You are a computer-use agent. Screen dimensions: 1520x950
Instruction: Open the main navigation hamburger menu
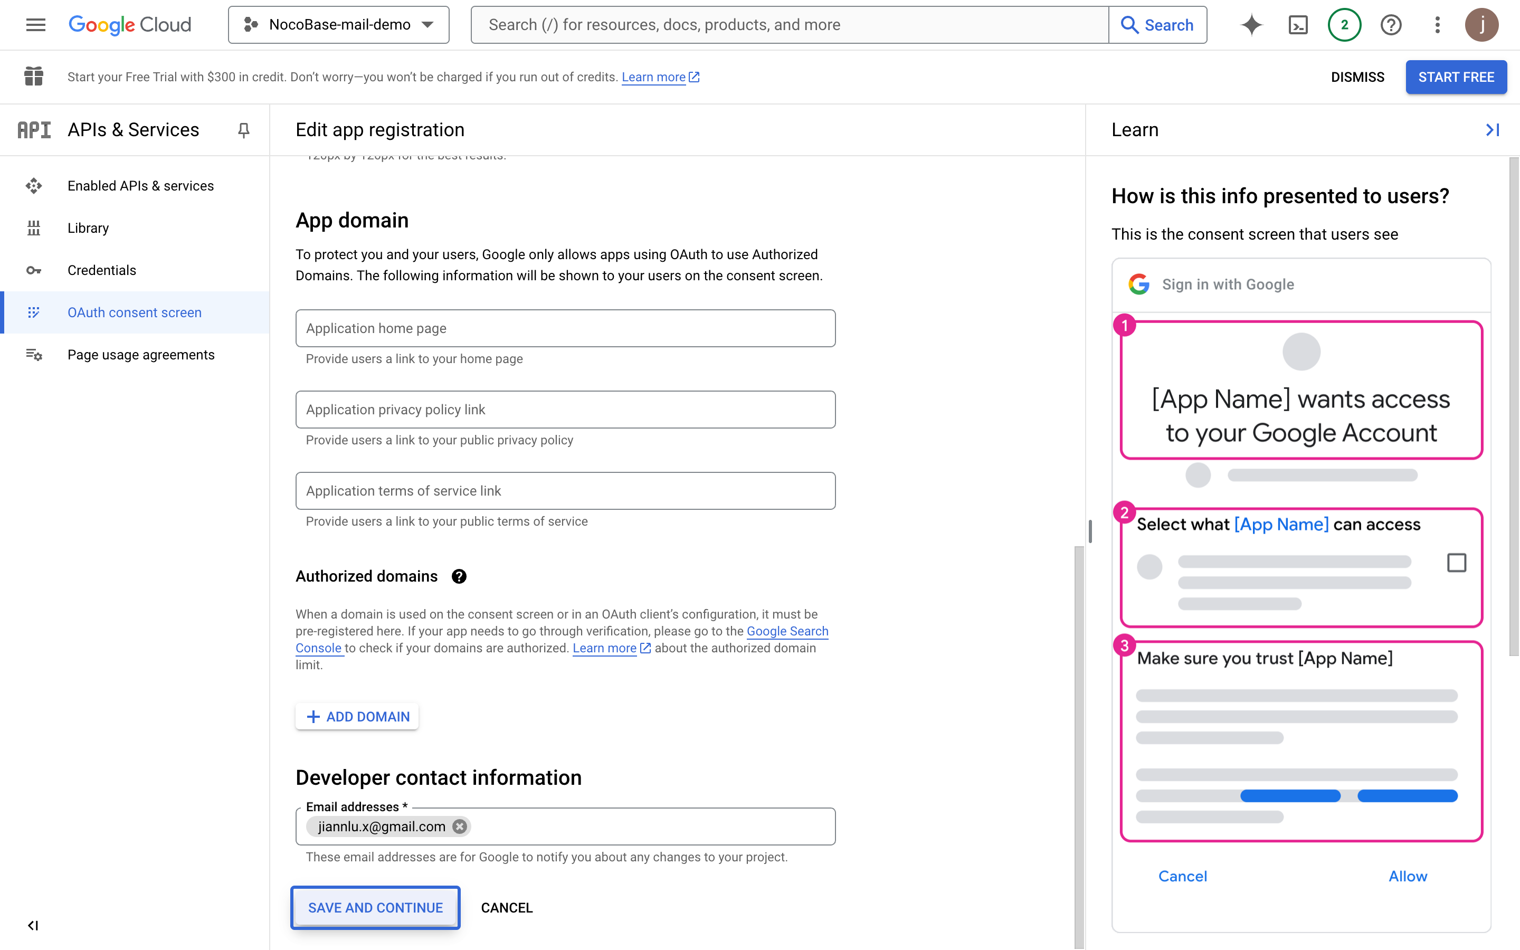[36, 24]
